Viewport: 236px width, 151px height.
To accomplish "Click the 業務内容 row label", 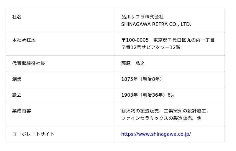I will 22,111.
